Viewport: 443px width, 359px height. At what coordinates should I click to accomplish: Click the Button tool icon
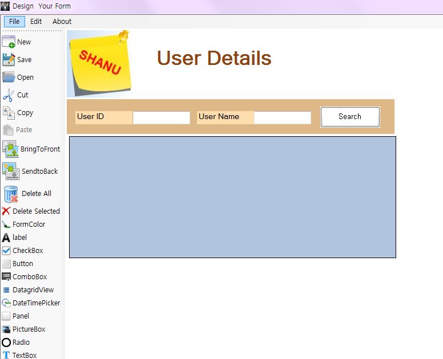6,264
